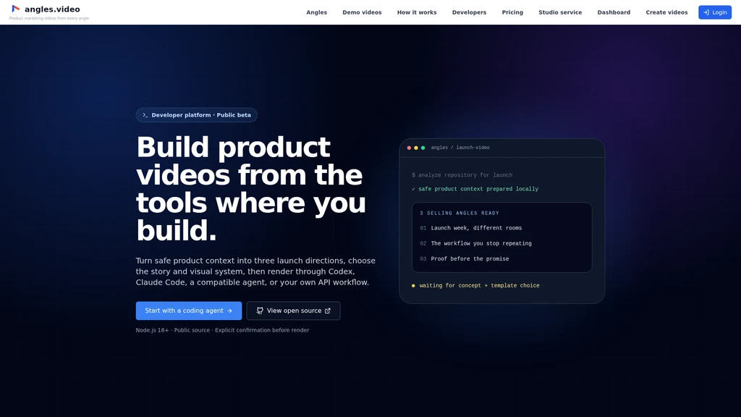
Task: Open Create videos
Action: click(666, 12)
